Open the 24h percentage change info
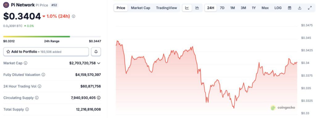 click(x=73, y=17)
